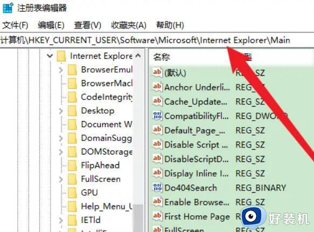The width and height of the screenshot is (314, 232).
Task: Click the tree pane vertical scrollbar thumb
Action: [x=138, y=218]
